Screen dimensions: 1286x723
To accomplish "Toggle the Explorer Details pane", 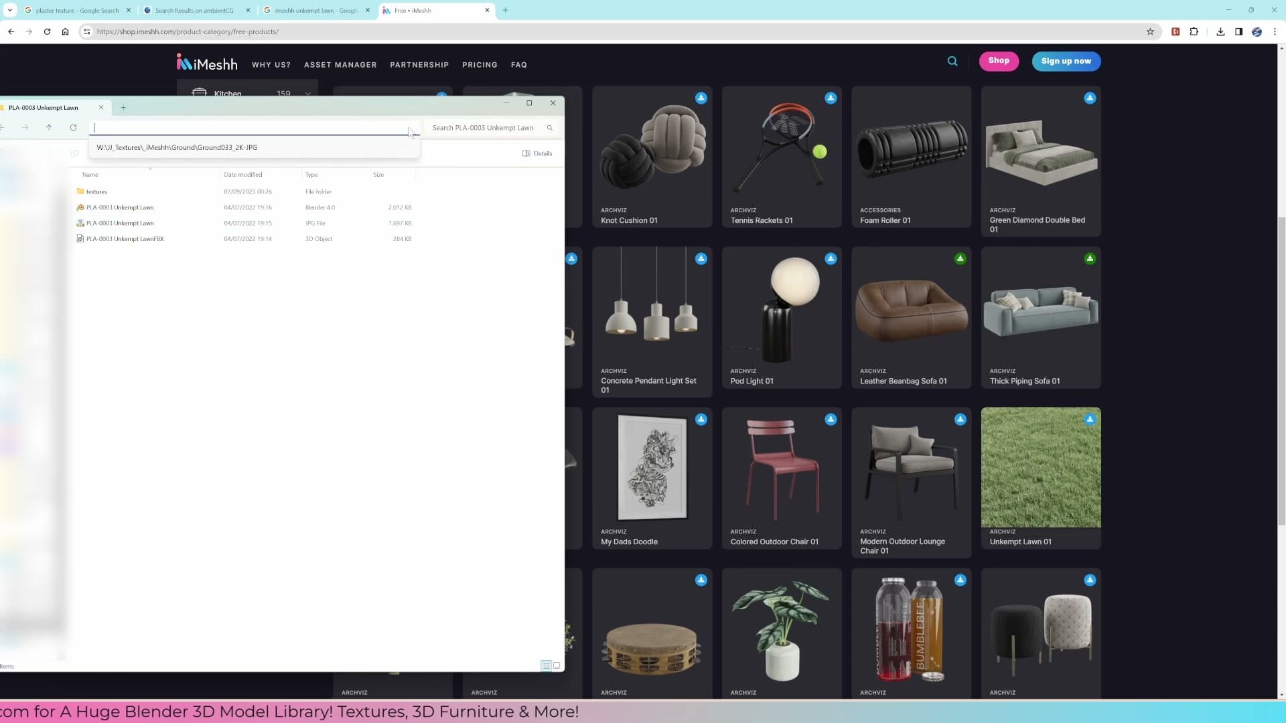I will [537, 153].
